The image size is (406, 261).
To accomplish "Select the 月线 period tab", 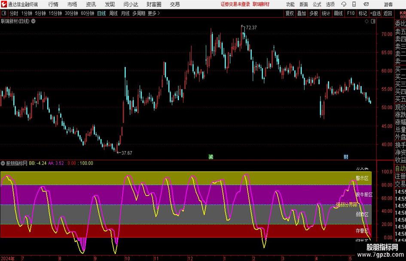I will coord(125,13).
